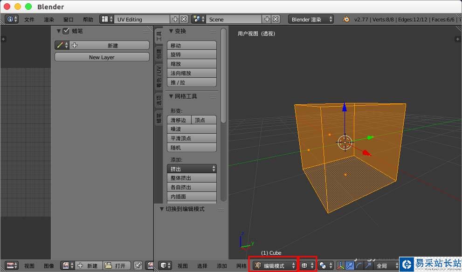Image resolution: width=462 pixels, height=272 pixels.
Task: Click the New Layer button
Action: (102, 57)
